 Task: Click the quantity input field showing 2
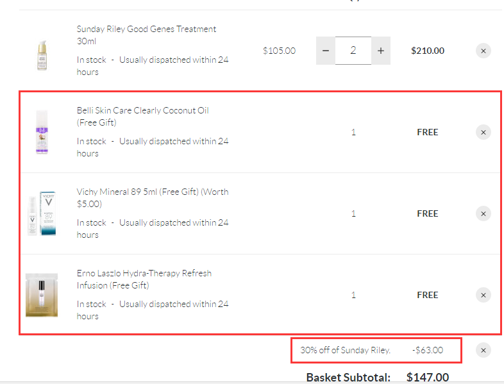tap(353, 51)
